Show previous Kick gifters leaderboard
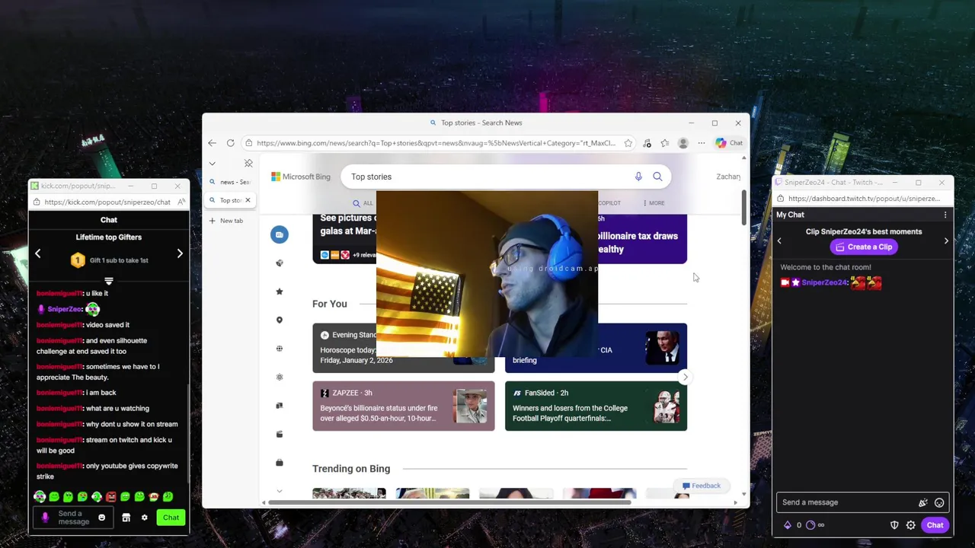Screen dimensions: 975x548 click(37, 253)
